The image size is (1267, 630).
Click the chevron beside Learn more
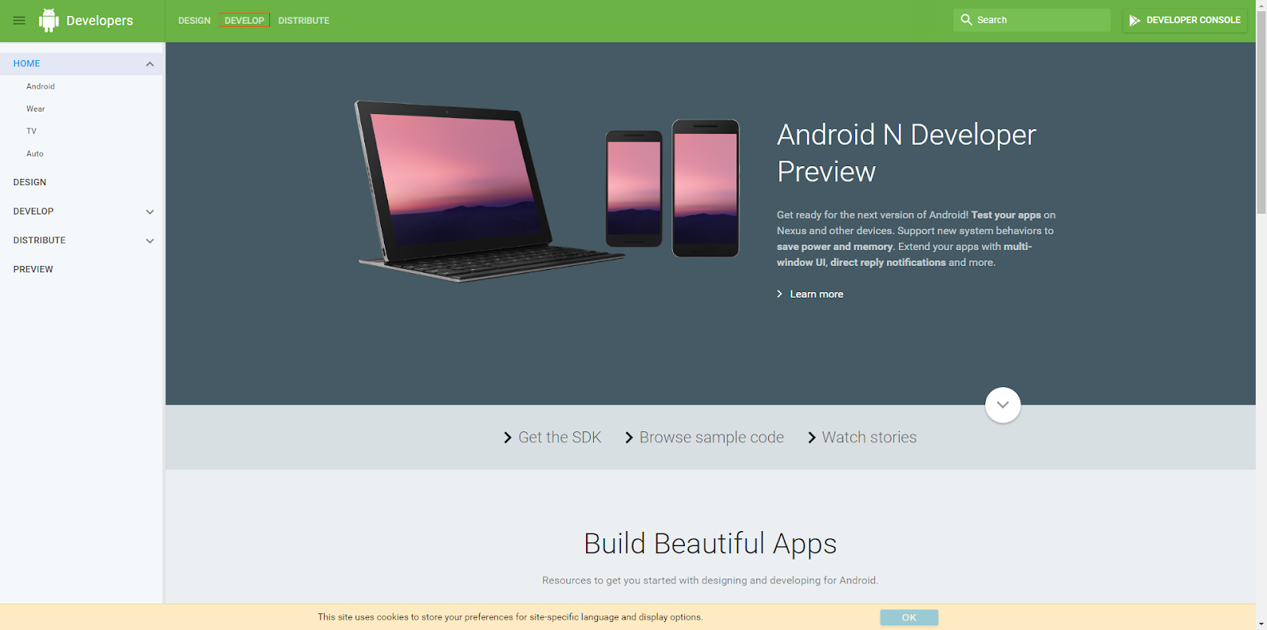[x=780, y=294]
